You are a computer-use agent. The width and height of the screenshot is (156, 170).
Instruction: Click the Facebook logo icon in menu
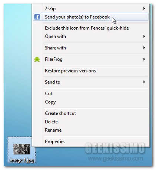[37, 17]
